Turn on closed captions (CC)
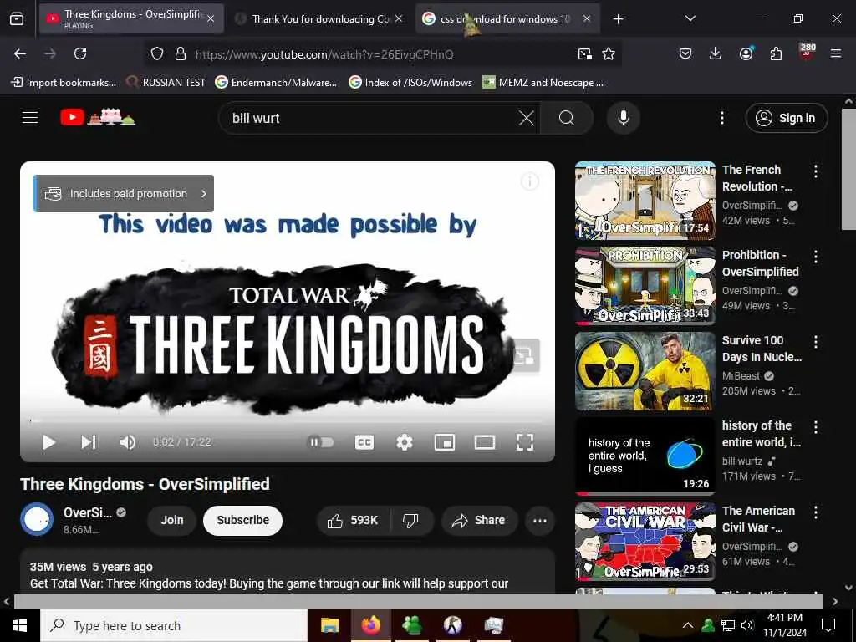The width and height of the screenshot is (856, 642). (x=364, y=442)
